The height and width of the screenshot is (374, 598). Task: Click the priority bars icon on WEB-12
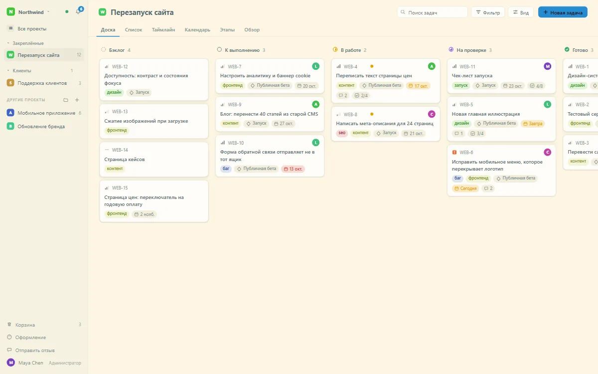coord(107,66)
